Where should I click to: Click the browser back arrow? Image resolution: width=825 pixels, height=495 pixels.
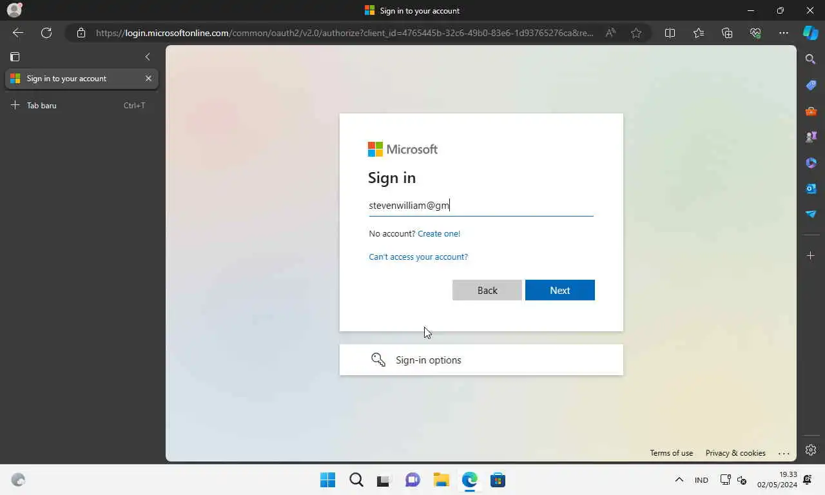[18, 33]
